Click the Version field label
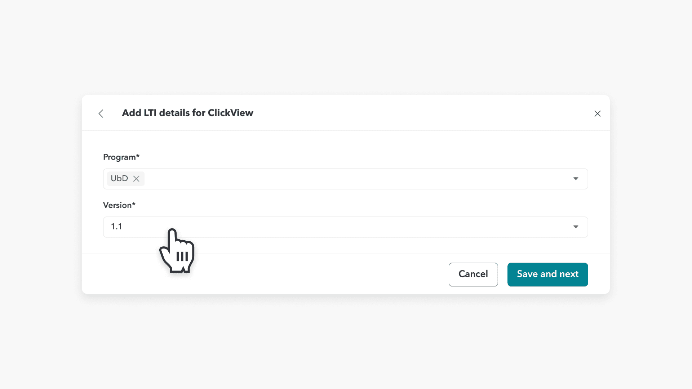 coord(117,205)
